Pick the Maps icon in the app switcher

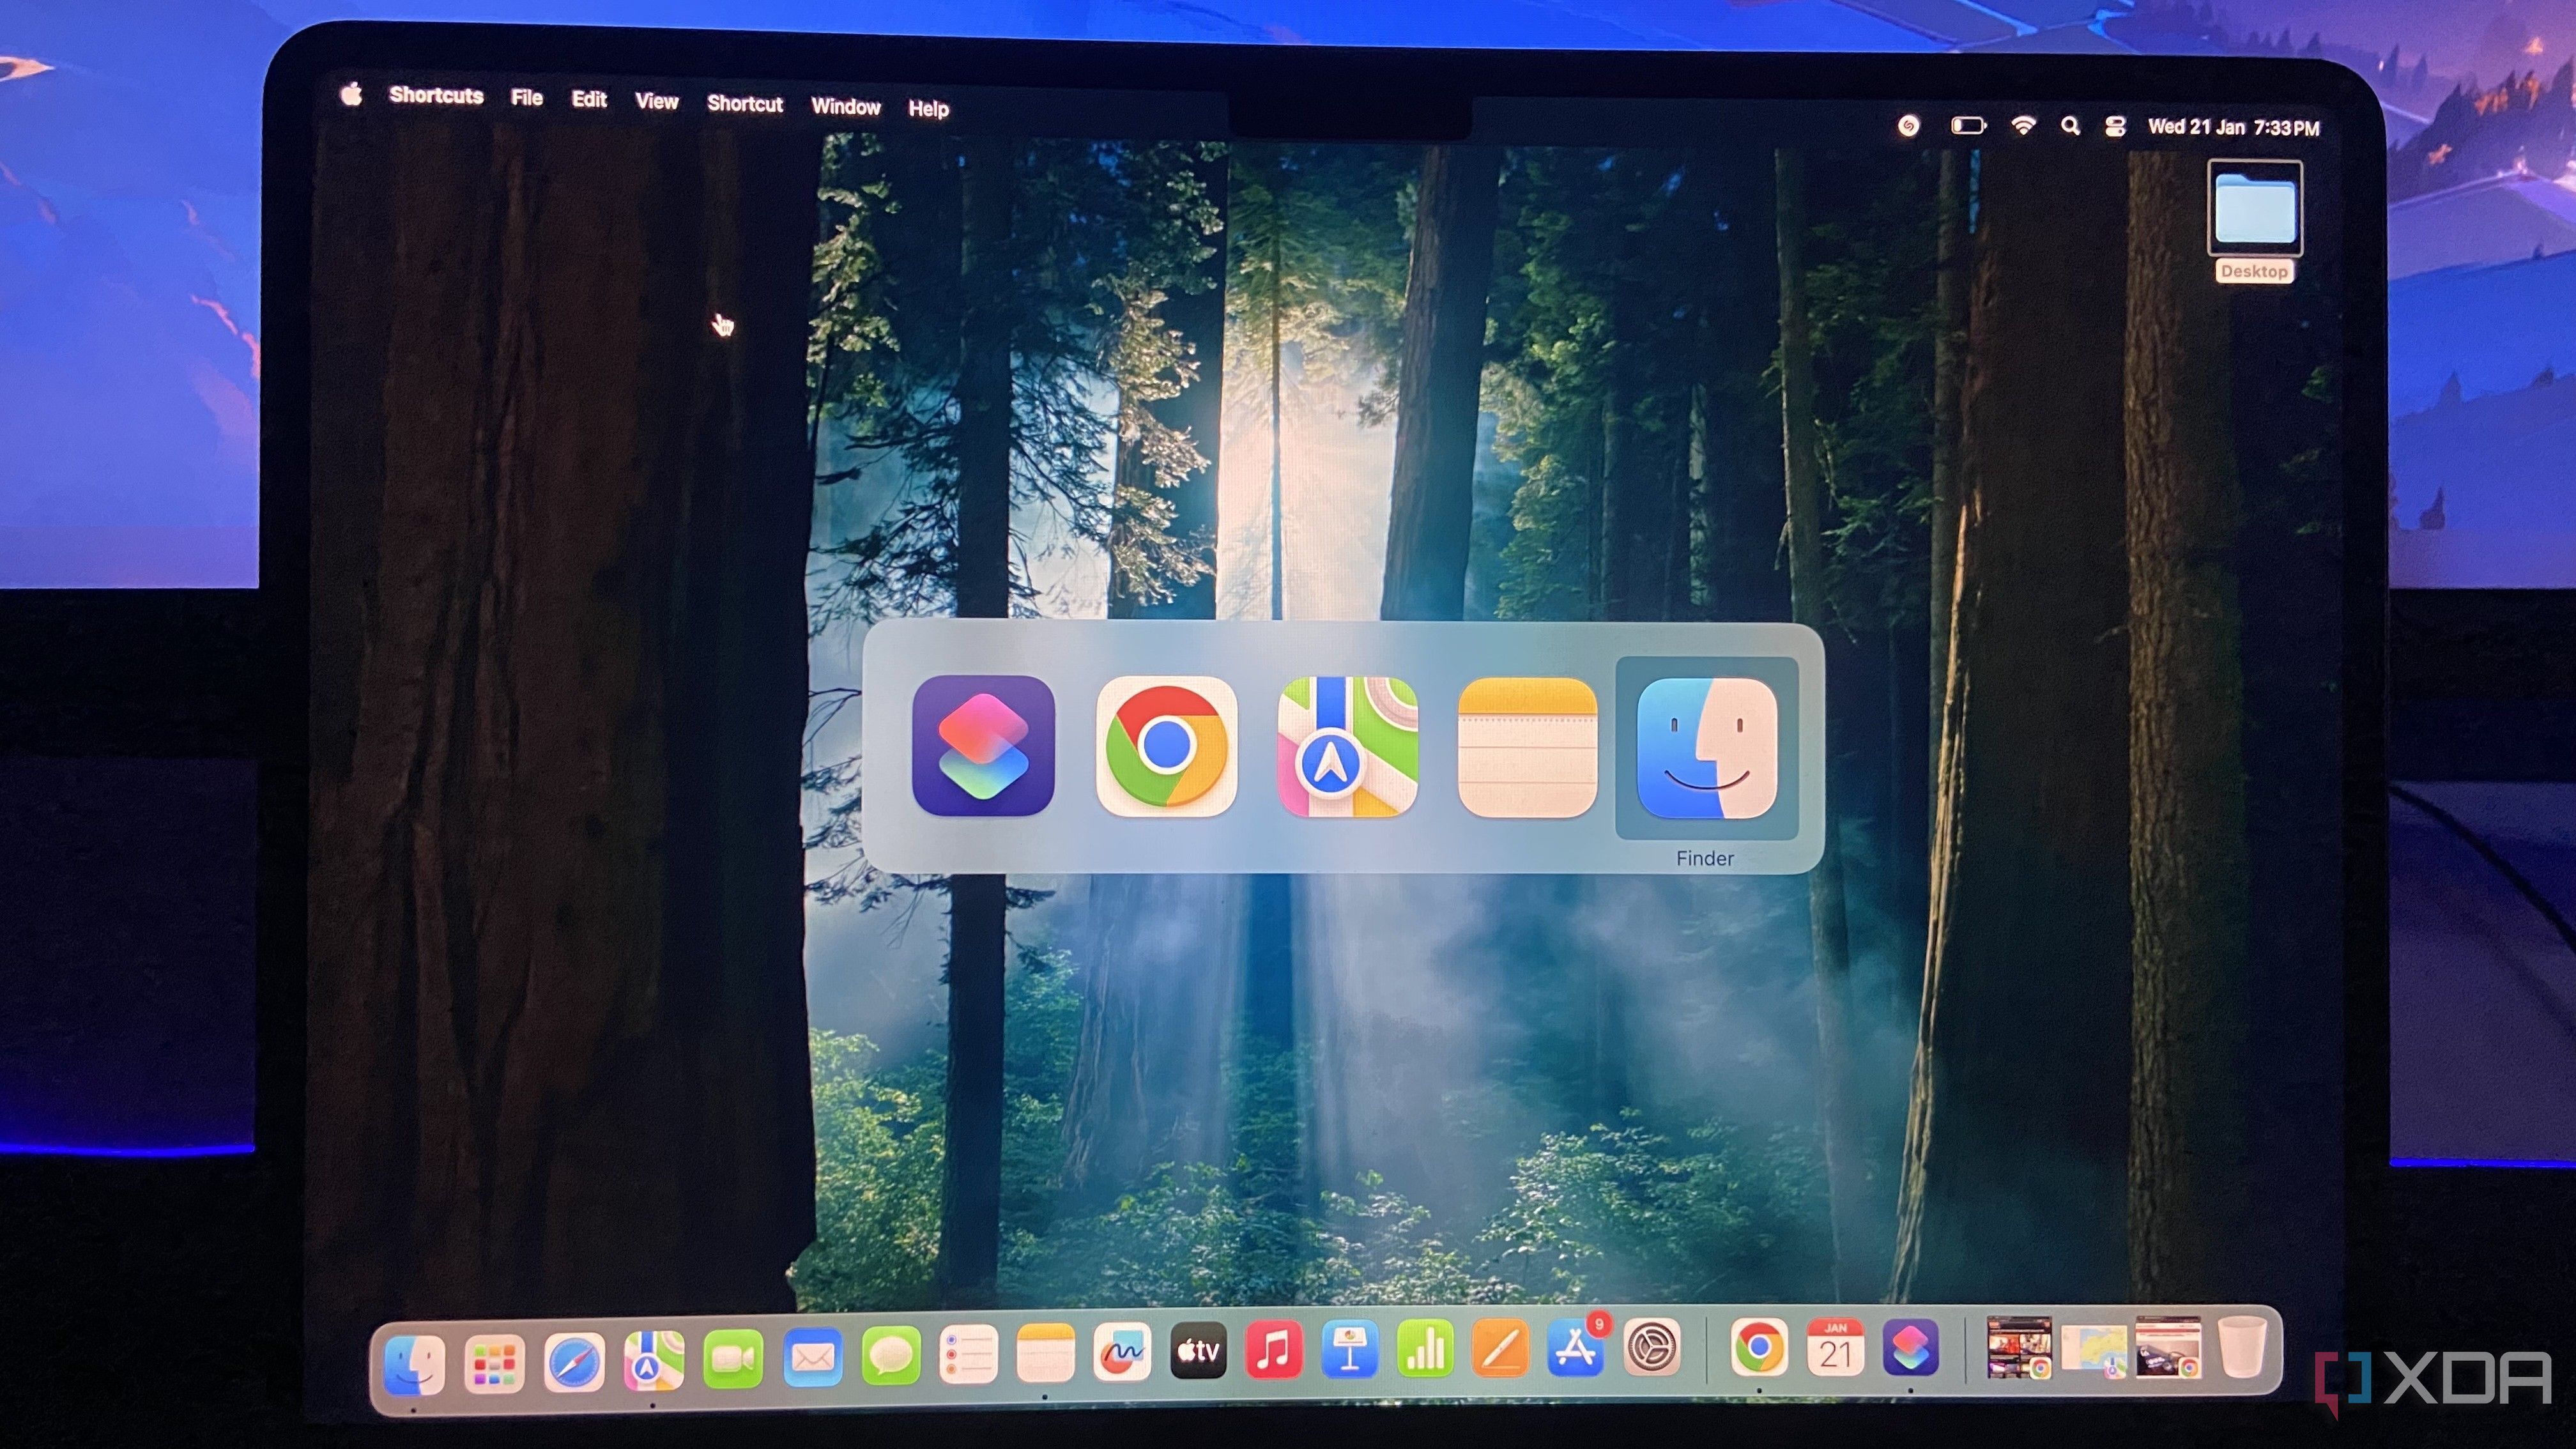coord(1347,747)
